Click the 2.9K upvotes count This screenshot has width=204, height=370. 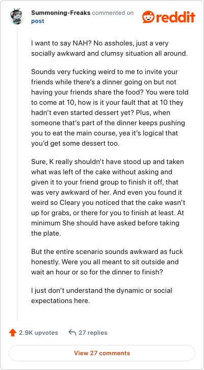coord(38,333)
